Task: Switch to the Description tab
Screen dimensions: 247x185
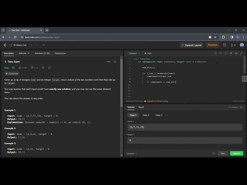Action: point(9,53)
